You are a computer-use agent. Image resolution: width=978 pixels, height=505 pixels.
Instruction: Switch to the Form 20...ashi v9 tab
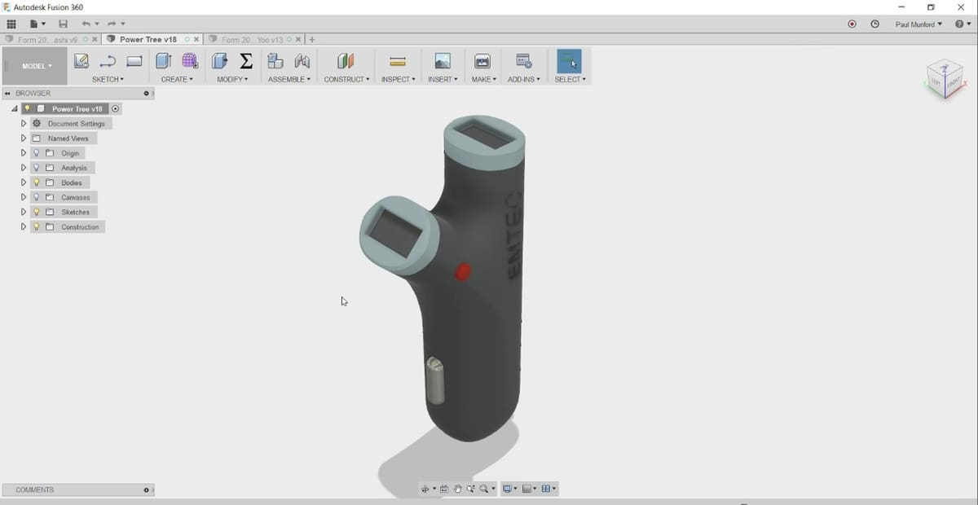47,39
